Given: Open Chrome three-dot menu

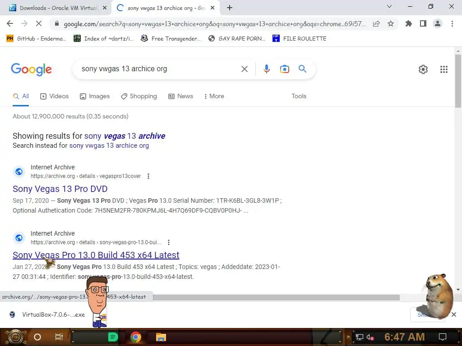Looking at the screenshot, I should 452,23.
